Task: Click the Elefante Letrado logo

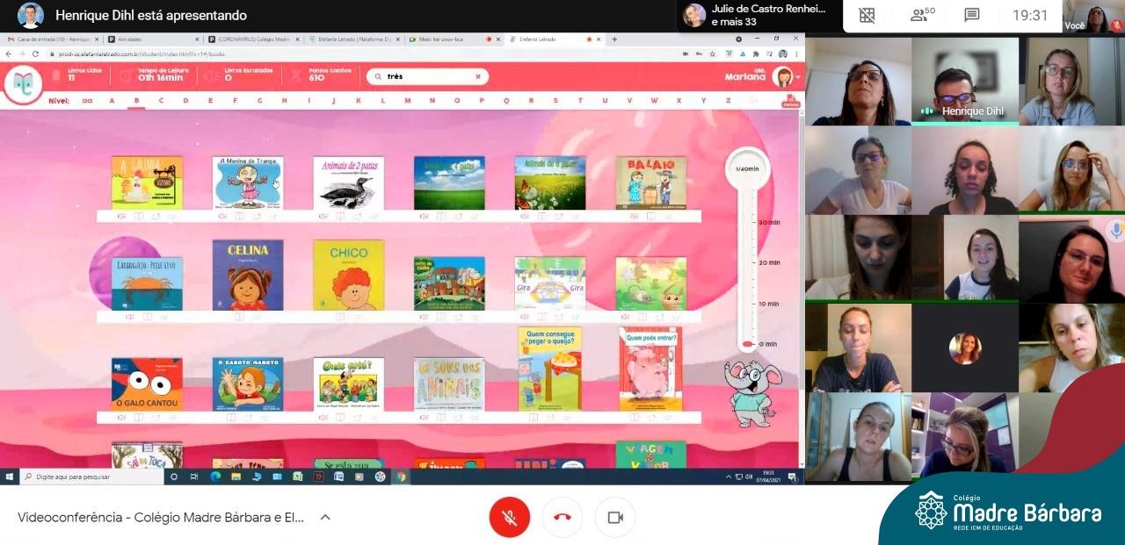Action: (23, 84)
